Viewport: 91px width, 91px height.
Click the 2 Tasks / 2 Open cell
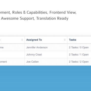pyautogui.click(x=79, y=62)
